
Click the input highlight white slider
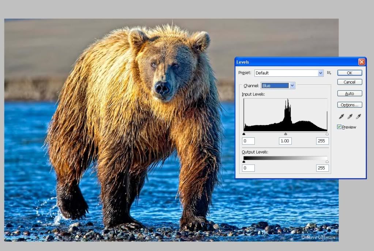327,134
